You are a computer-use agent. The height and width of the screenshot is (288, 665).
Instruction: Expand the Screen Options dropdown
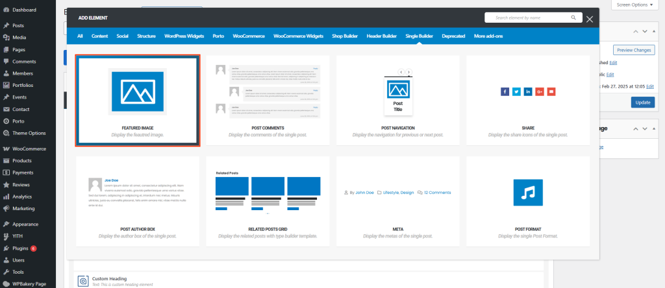tap(636, 5)
